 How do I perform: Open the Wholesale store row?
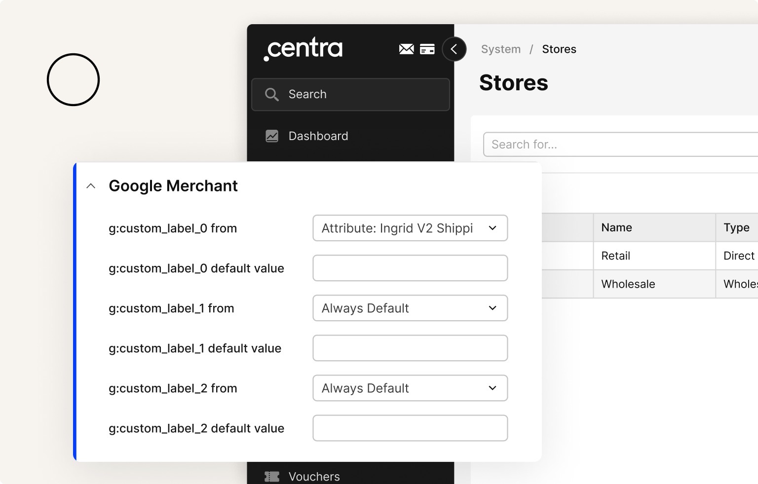coord(628,284)
